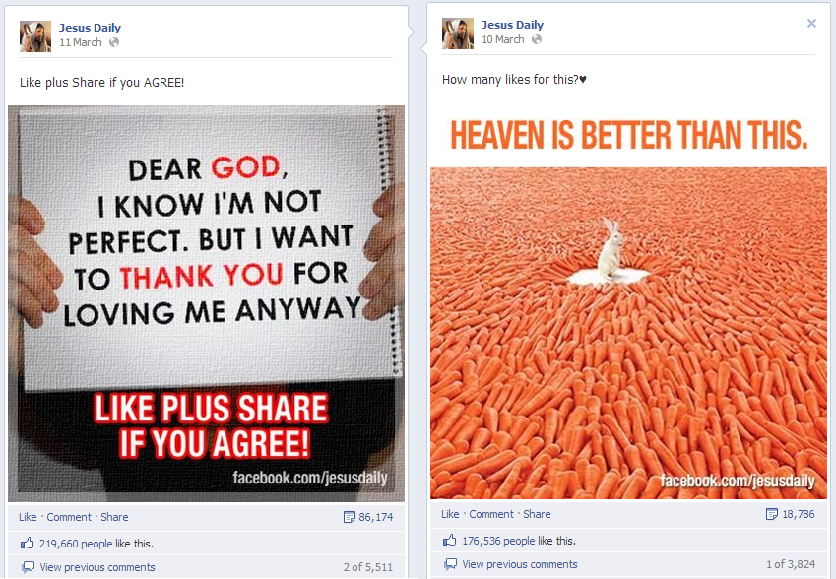
Task: Open the 11 March timestamp link
Action: coord(81,42)
